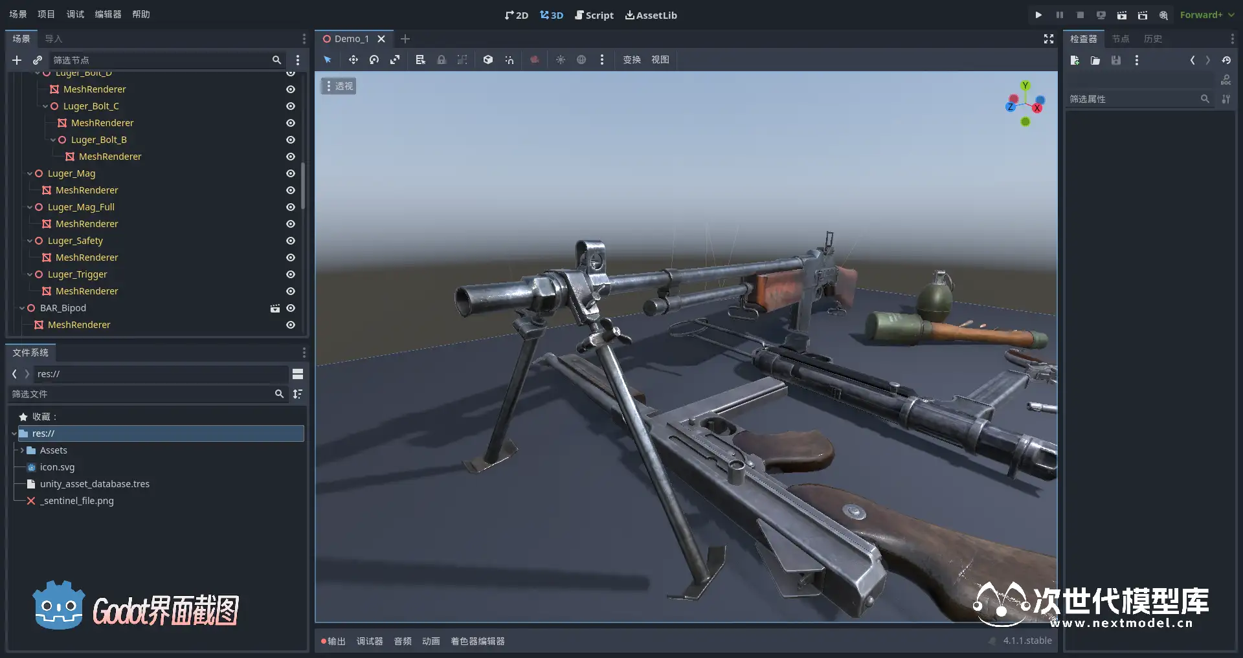Open the Forward+ renderer dropdown
The width and height of the screenshot is (1243, 658).
click(1207, 15)
